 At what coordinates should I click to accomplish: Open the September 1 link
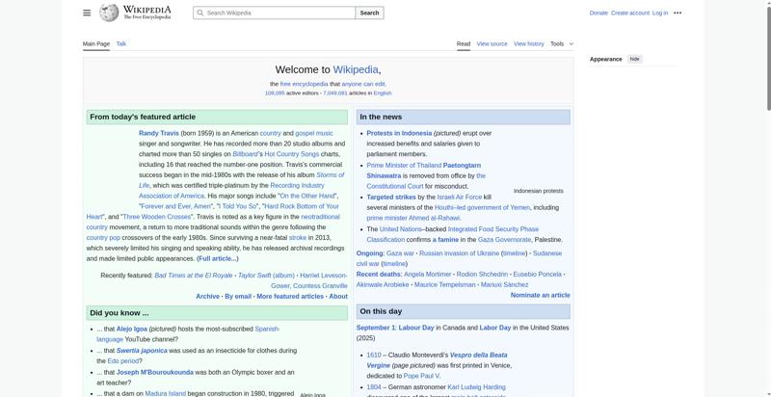[375, 328]
